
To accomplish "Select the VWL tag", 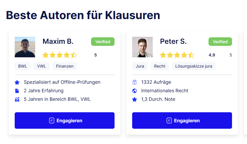I will 41,66.
